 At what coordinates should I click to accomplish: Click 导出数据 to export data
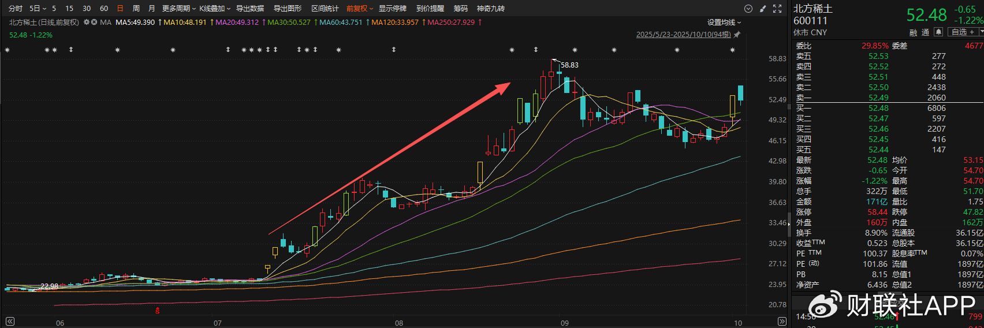(x=250, y=9)
